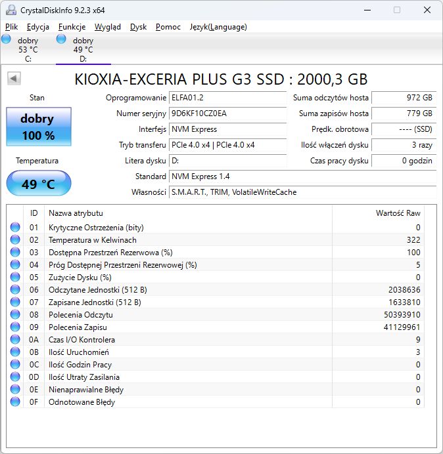Click Czas pracy dysku value 0 godzin
This screenshot has width=443, height=454.
pos(404,161)
